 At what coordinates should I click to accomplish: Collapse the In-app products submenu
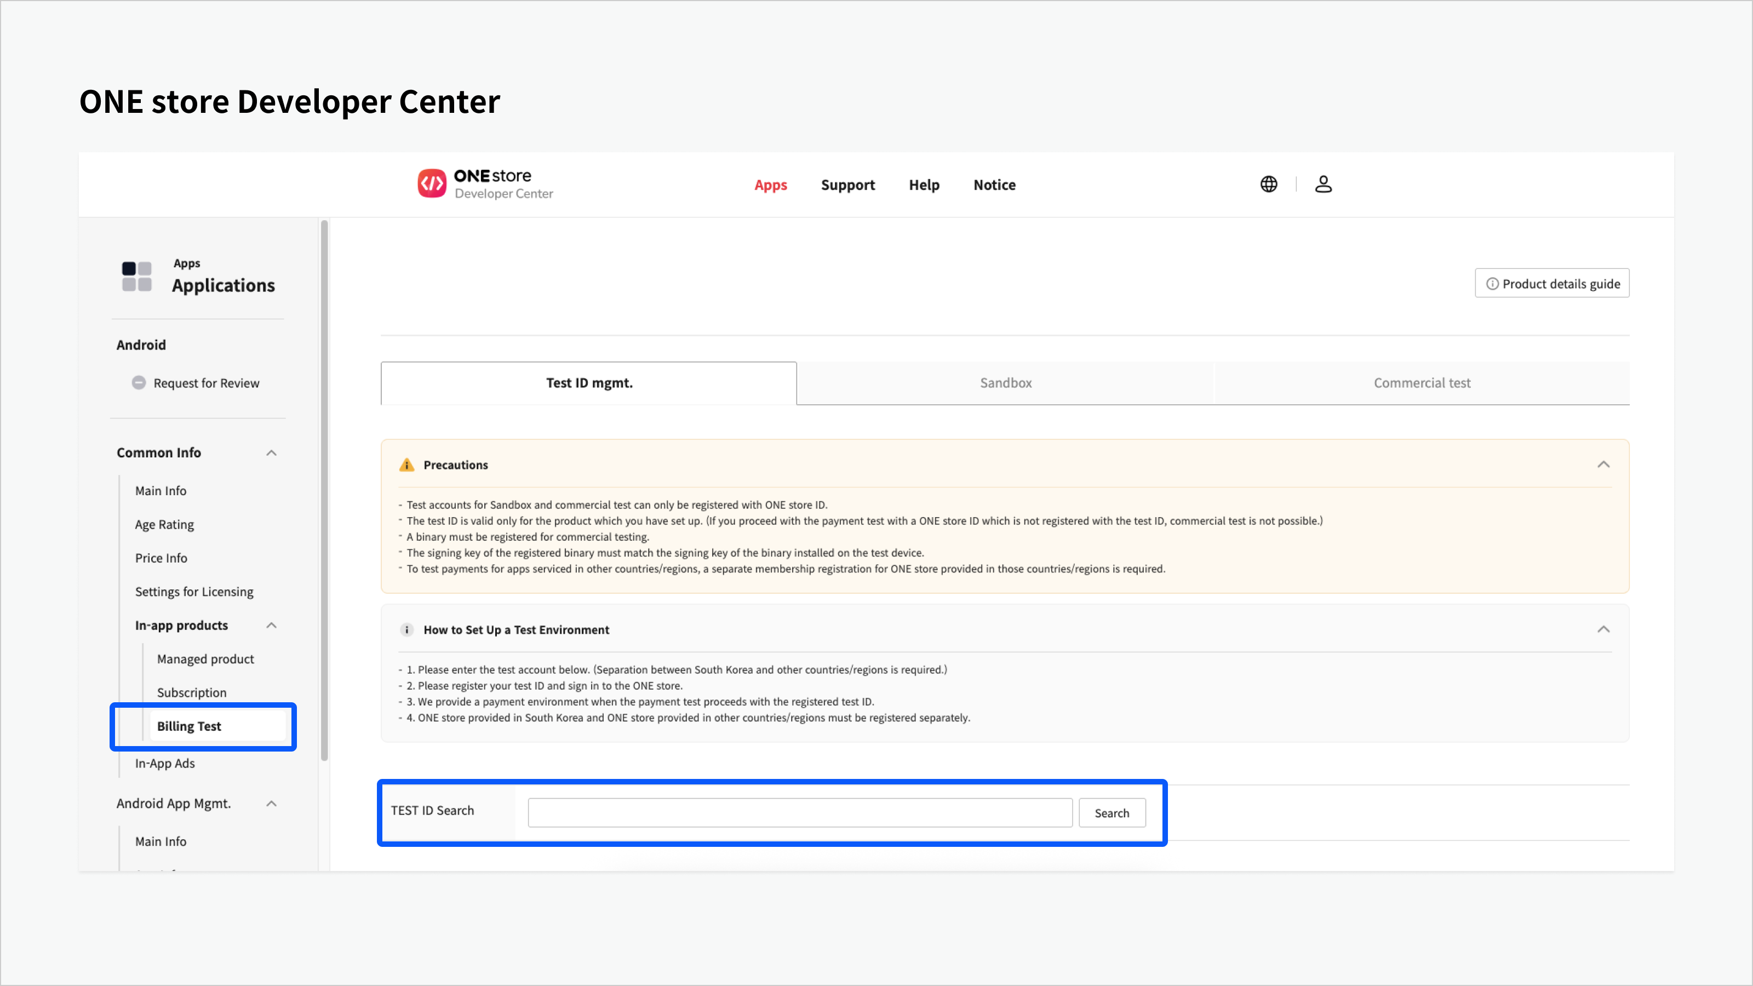pos(272,624)
